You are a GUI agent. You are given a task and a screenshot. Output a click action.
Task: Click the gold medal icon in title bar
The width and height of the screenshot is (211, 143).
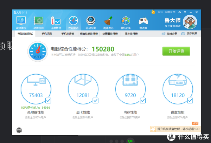pos(153,12)
